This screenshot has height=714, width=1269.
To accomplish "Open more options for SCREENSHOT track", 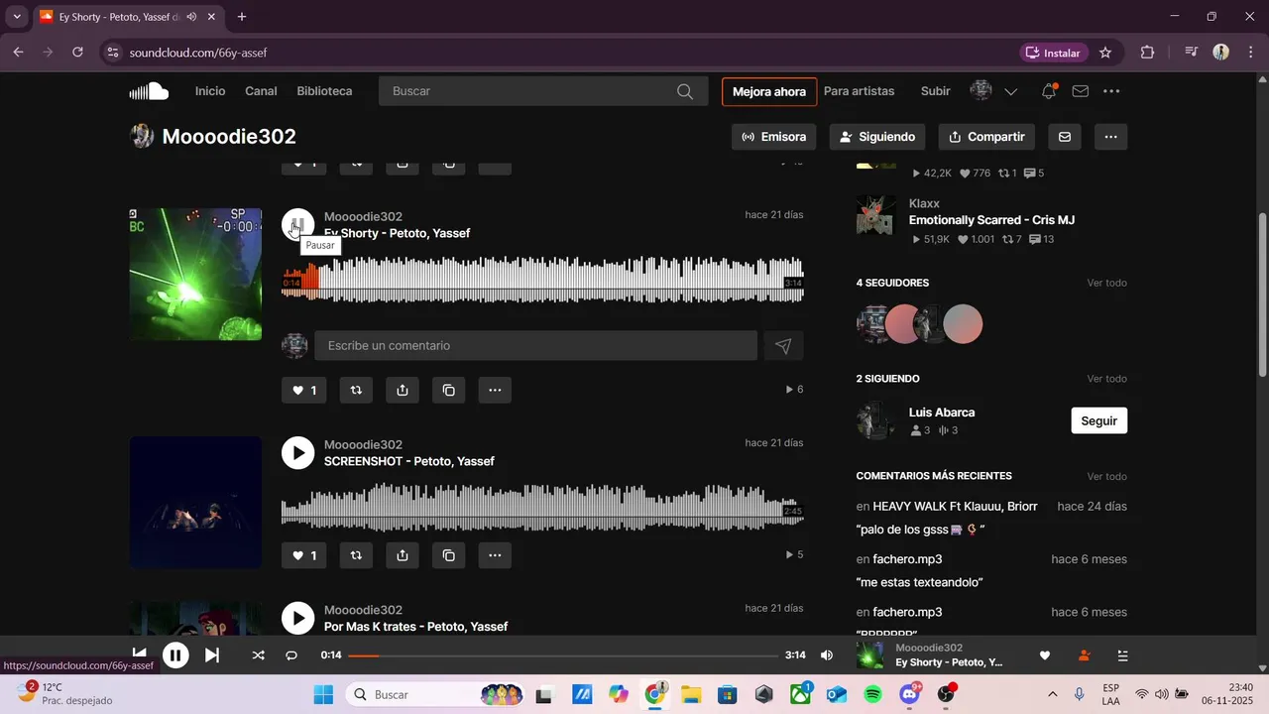I will coord(495,555).
